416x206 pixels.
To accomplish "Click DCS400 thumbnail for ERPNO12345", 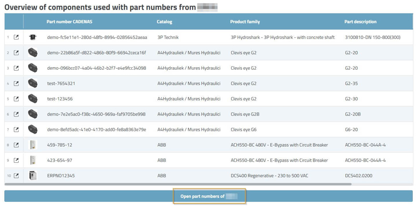I will [x=33, y=176].
